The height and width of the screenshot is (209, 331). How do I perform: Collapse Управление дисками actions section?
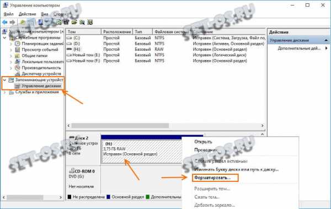(x=326, y=40)
